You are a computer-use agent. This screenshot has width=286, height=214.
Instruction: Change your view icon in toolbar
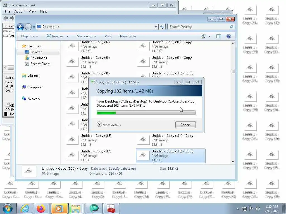(203, 36)
